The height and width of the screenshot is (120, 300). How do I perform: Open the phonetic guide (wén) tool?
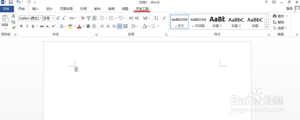click(88, 18)
